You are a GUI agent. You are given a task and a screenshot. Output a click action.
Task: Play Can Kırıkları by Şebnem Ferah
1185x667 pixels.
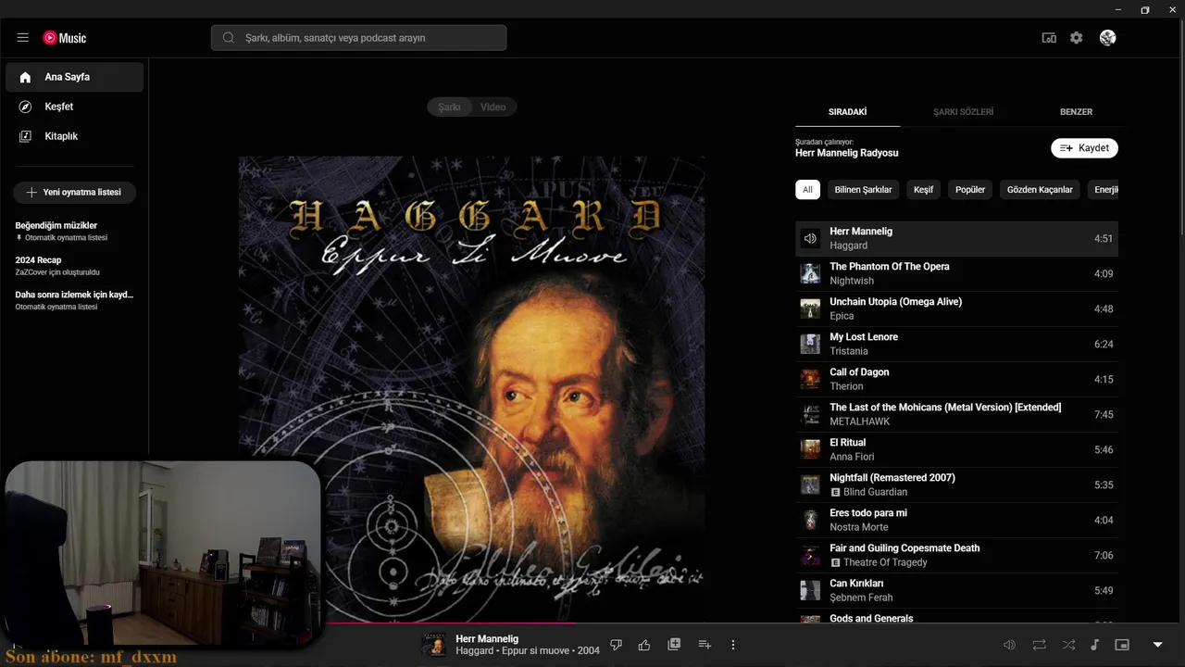(956, 590)
